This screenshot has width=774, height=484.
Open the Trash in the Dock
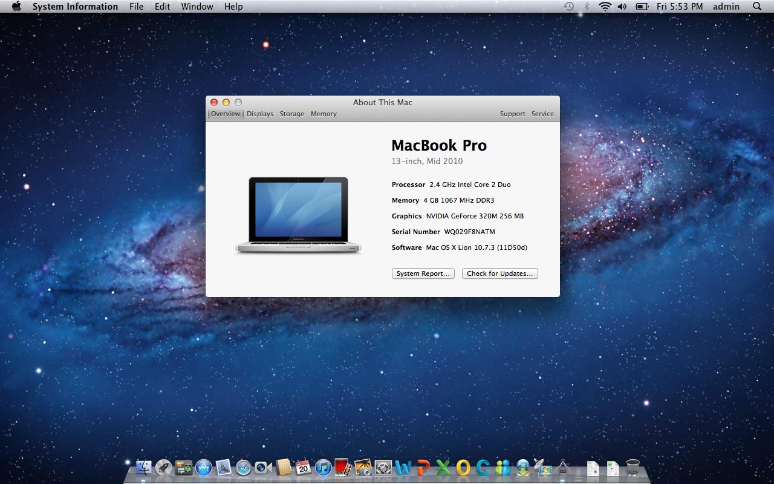pyautogui.click(x=633, y=468)
